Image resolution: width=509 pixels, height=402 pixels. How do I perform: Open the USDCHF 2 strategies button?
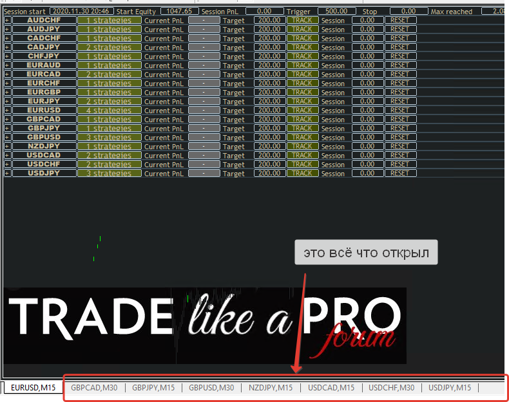tap(109, 164)
